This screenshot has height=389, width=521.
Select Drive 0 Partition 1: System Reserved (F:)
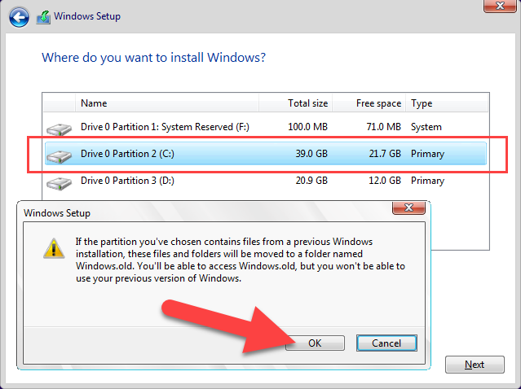[266, 127]
